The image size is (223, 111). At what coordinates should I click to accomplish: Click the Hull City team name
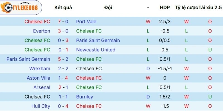(41, 106)
